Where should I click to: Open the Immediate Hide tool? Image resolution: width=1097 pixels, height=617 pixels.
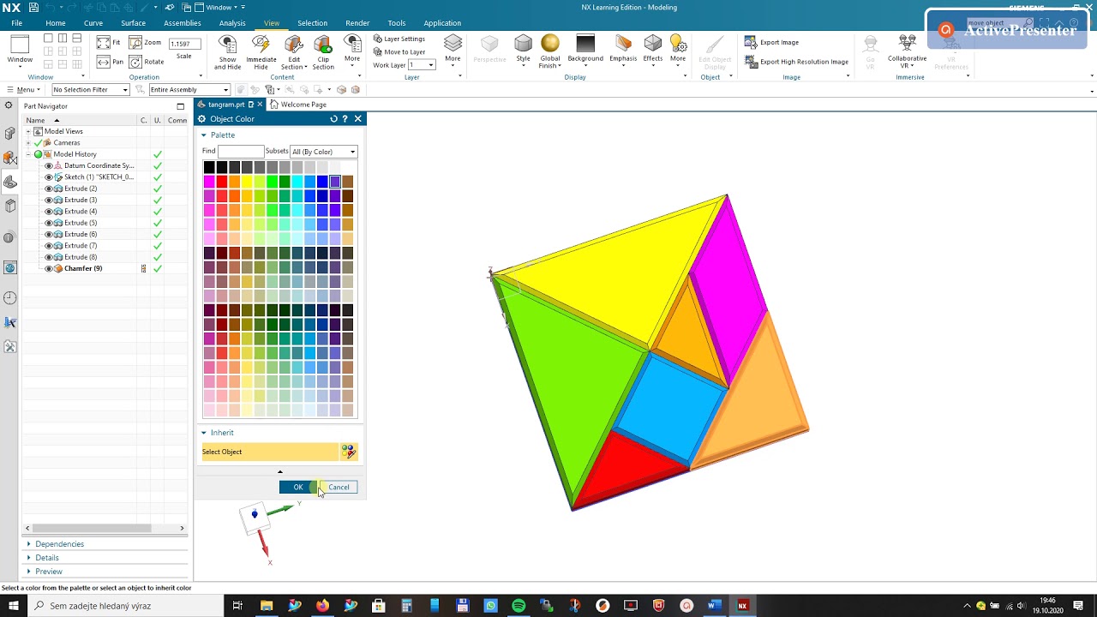(261, 51)
